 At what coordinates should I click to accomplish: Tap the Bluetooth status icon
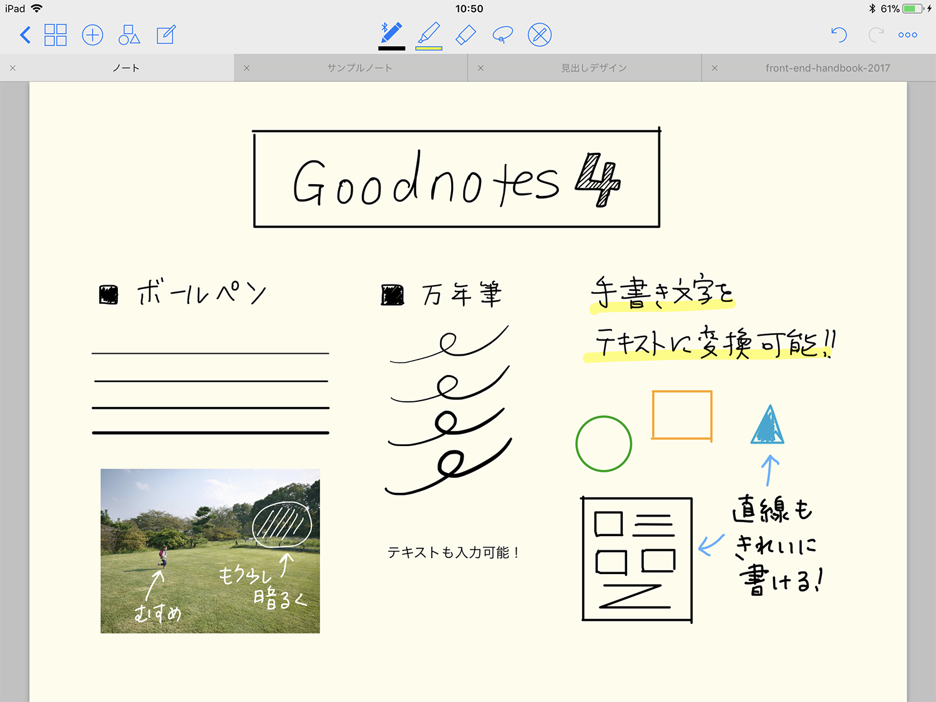tap(872, 9)
